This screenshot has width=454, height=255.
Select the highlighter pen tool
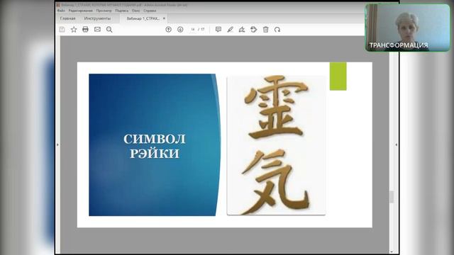click(230, 30)
